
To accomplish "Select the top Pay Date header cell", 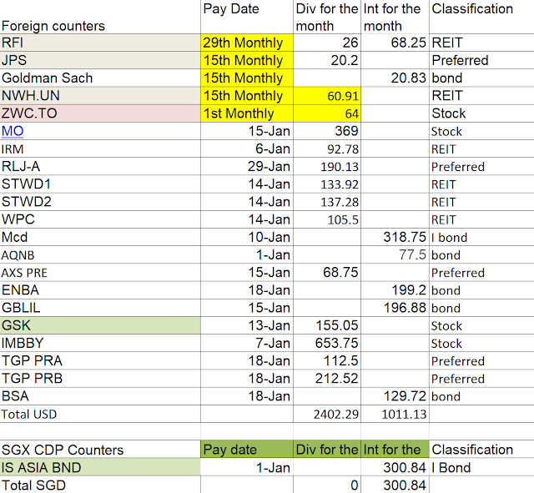I will 247,17.
